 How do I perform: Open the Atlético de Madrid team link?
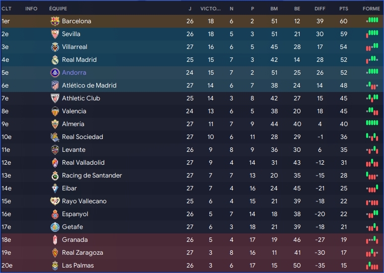pos(89,86)
